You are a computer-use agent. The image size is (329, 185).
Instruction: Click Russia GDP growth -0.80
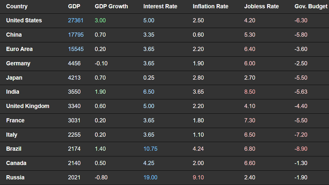pos(101,178)
